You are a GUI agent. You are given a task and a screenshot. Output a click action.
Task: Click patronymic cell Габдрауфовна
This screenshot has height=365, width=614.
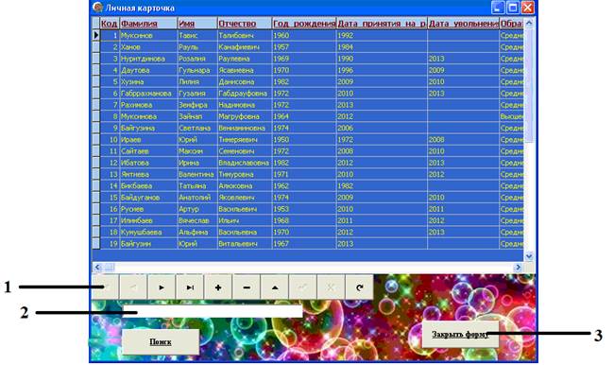tap(245, 94)
